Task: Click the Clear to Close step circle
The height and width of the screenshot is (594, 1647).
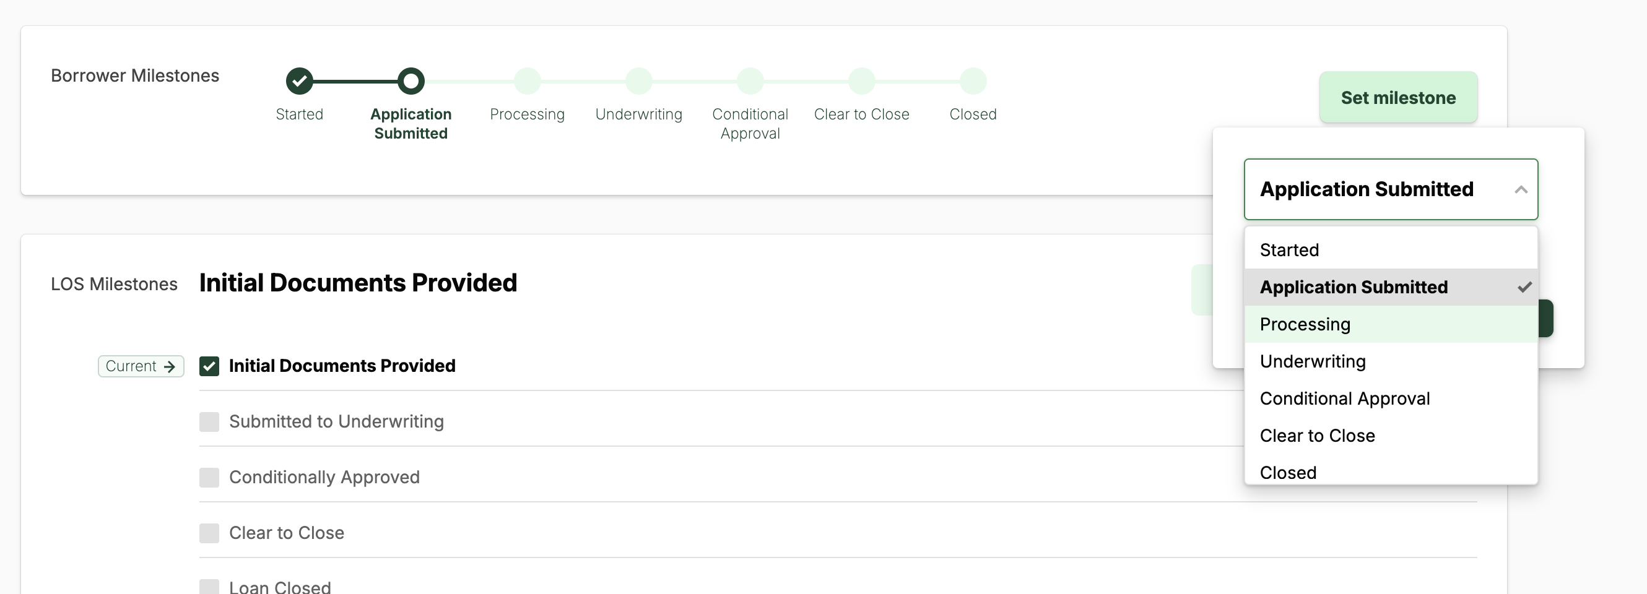Action: [x=861, y=81]
